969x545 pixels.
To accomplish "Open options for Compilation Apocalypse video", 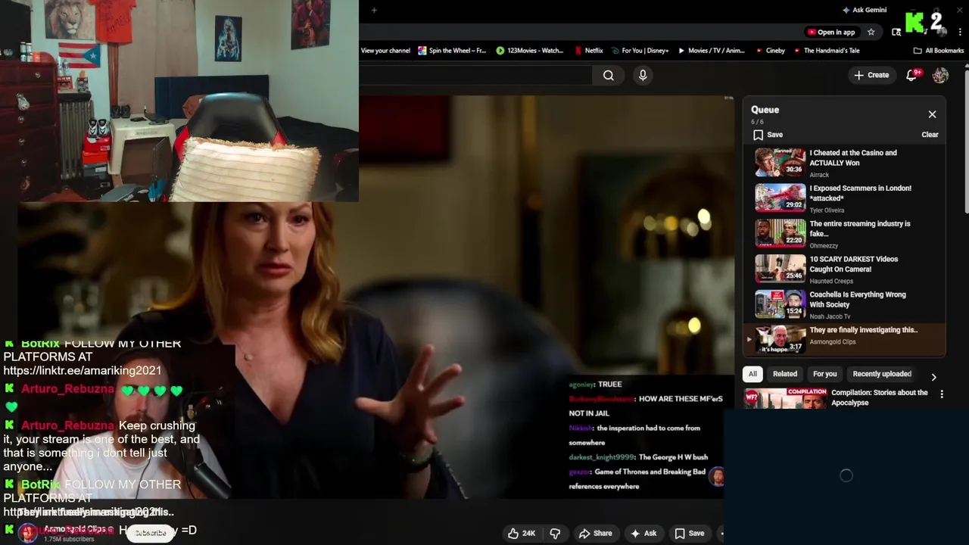I will click(942, 394).
